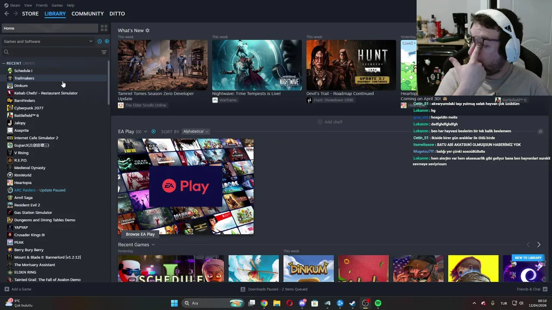Open File Explorer from taskbar
552x310 pixels.
(x=277, y=303)
